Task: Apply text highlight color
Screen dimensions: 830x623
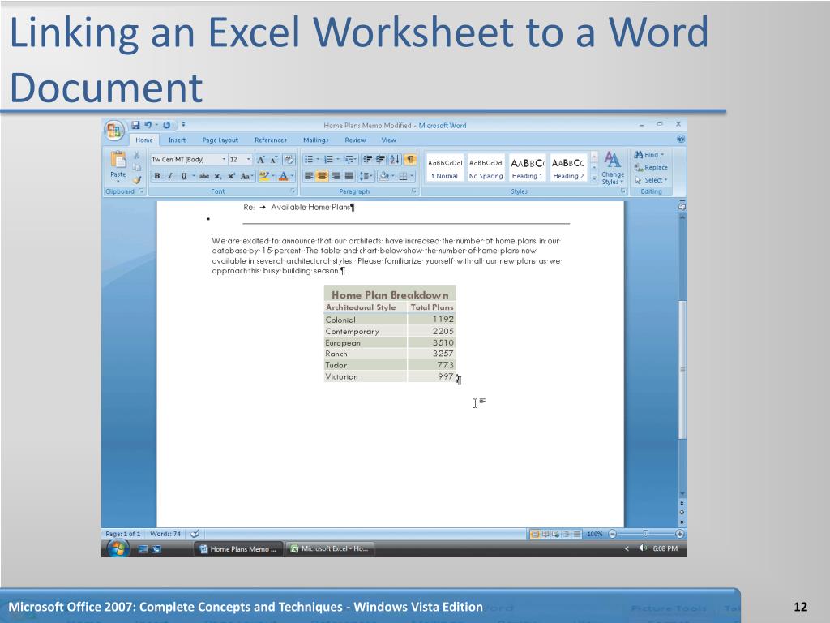Action: (264, 176)
